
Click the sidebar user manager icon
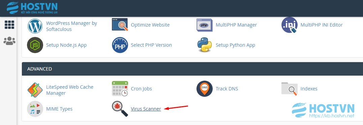pos(9,41)
